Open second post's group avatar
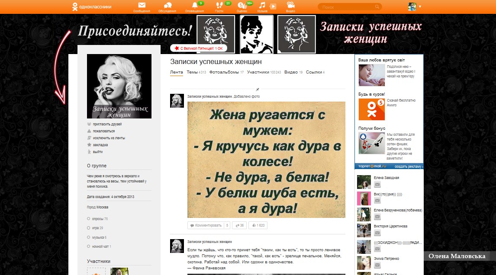 177,246
